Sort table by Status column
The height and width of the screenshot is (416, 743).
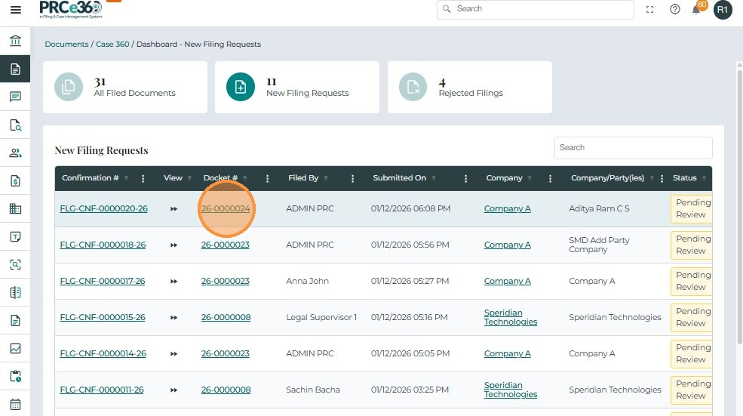(x=685, y=178)
